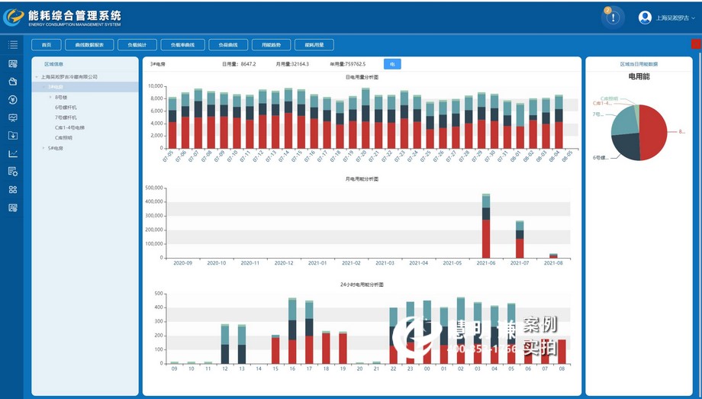This screenshot has height=399, width=702.
Task: Expand the 8号楼 tree node arrow
Action: [50, 98]
